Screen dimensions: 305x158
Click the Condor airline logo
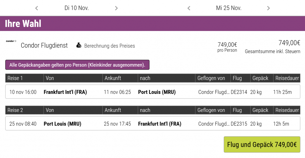(x=11, y=41)
